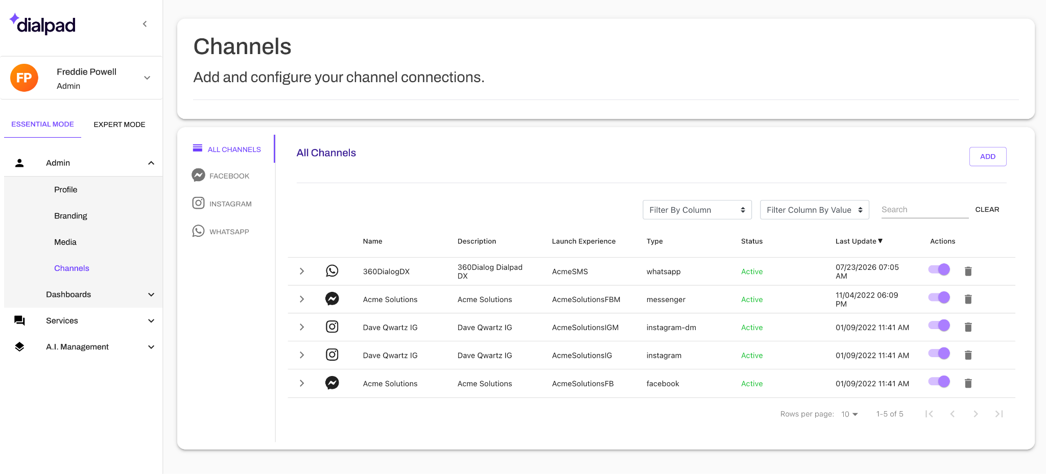Select the WhatsApp channel tab
The width and height of the screenshot is (1046, 474).
tap(221, 232)
